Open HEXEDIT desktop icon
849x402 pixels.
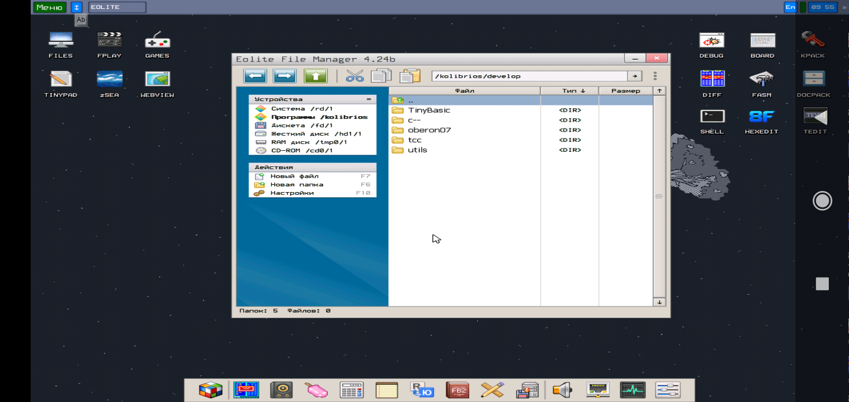pos(762,121)
